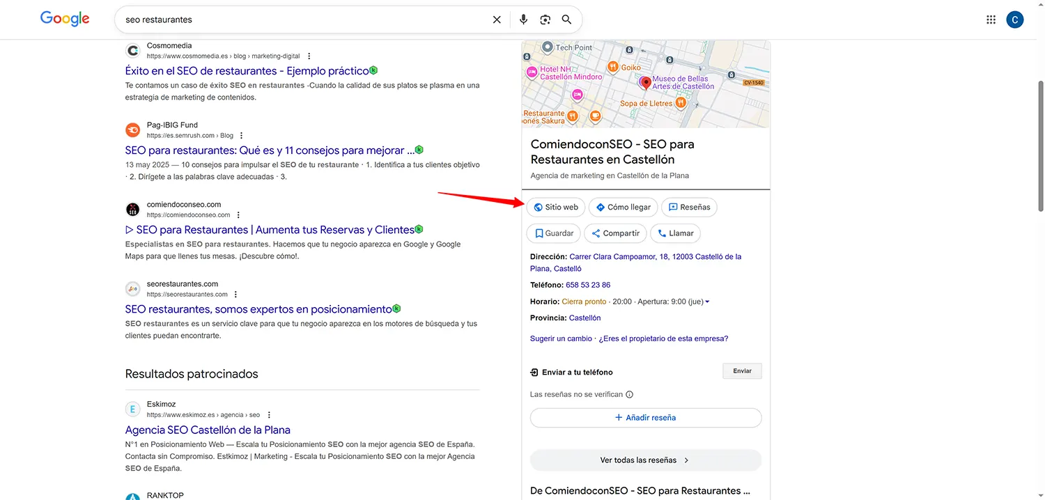Open the three-dot menu next to the Eskimoz URL

(269, 415)
